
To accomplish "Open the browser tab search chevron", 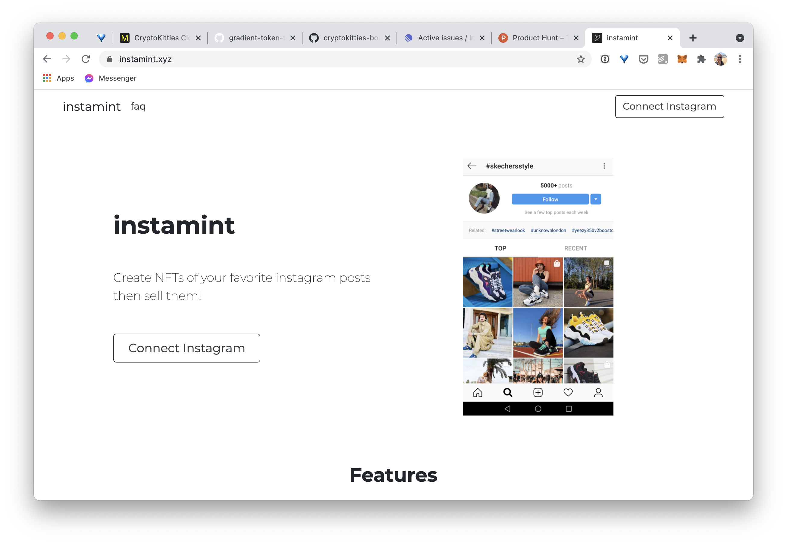I will point(740,38).
